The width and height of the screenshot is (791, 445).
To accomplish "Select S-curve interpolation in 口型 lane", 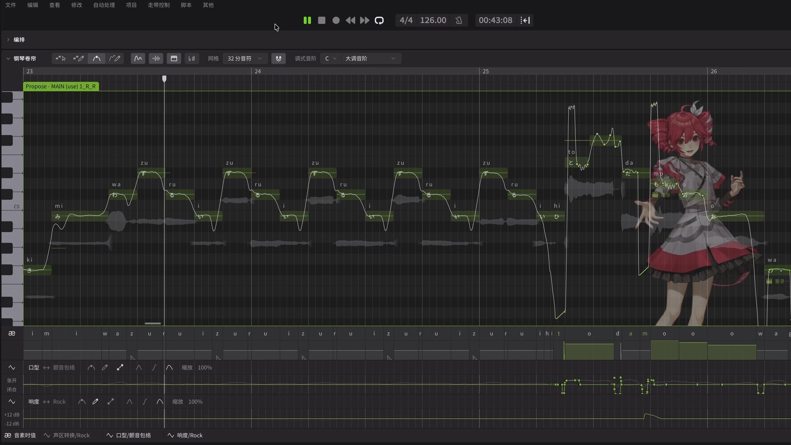I will click(154, 368).
